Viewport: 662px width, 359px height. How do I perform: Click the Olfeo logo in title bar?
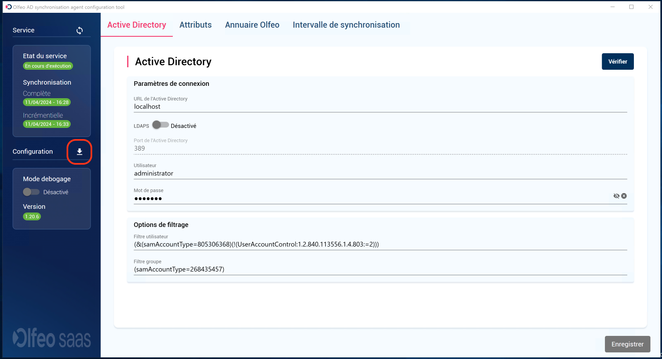(9, 7)
